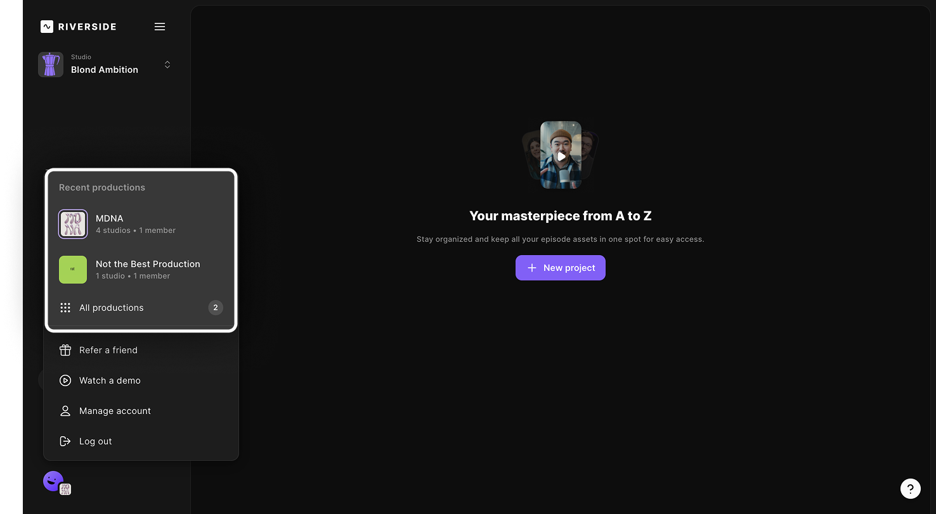
Task: Click the plus icon on New project button
Action: [x=532, y=268]
